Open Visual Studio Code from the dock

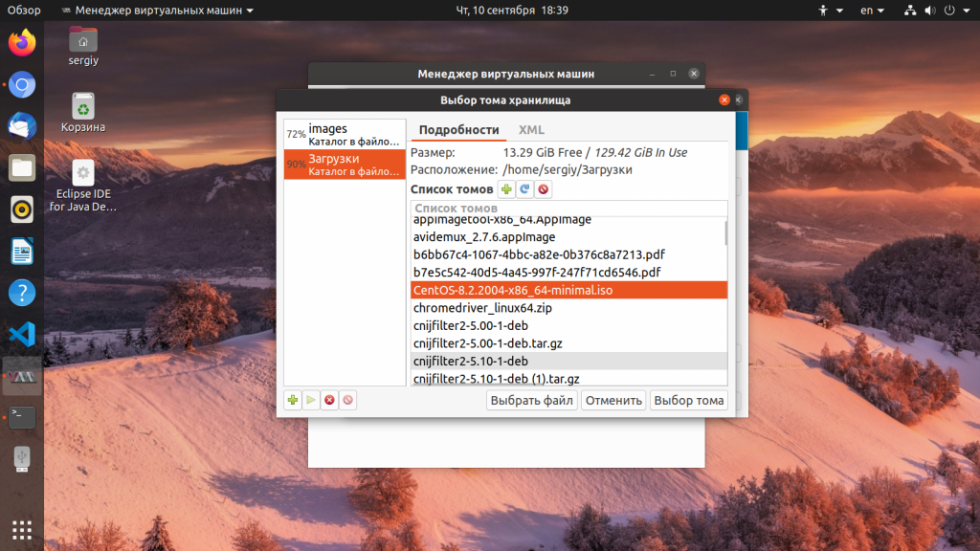[x=22, y=335]
